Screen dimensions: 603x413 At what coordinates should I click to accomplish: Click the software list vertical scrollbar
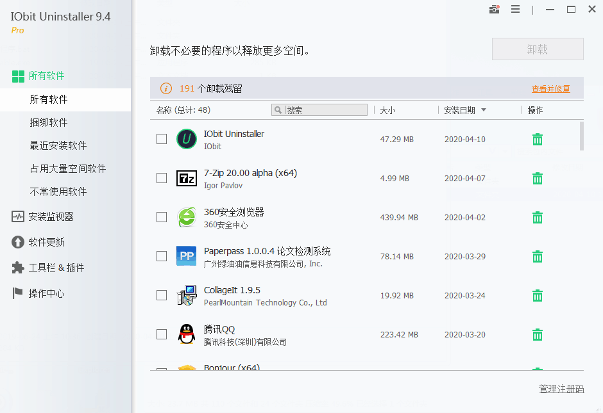[x=582, y=136]
